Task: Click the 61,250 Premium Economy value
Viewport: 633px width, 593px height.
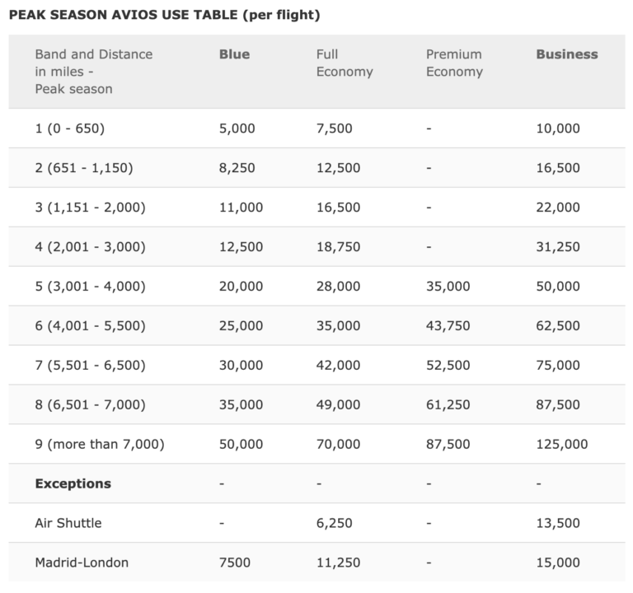Action: tap(448, 404)
